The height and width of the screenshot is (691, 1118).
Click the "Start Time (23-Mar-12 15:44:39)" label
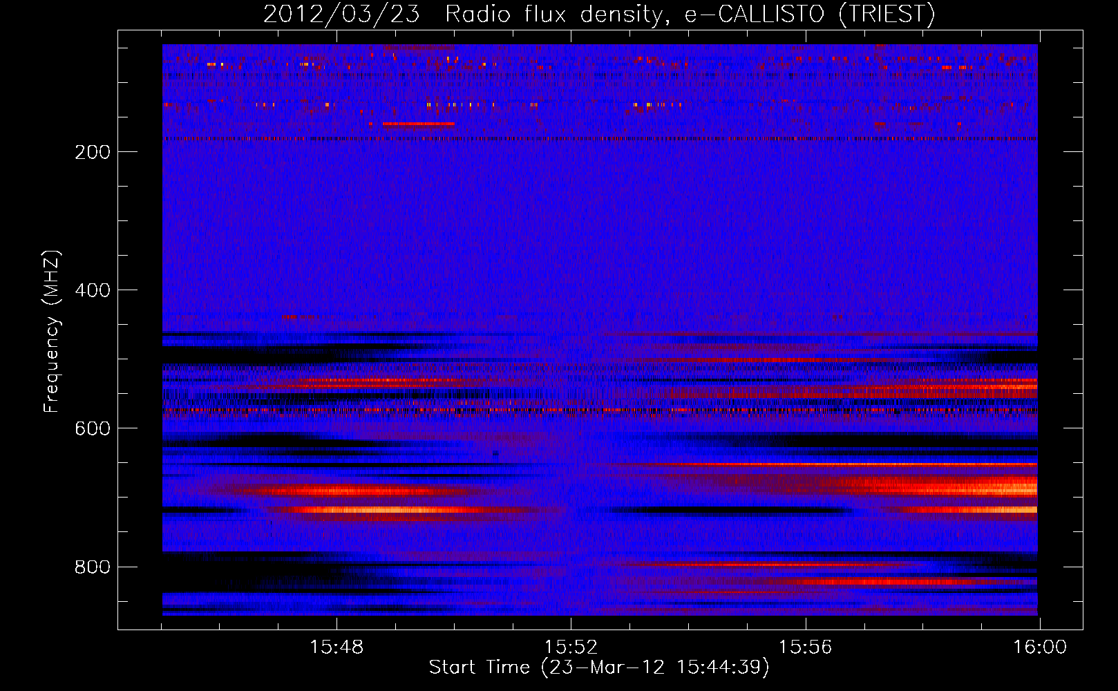pyautogui.click(x=599, y=668)
